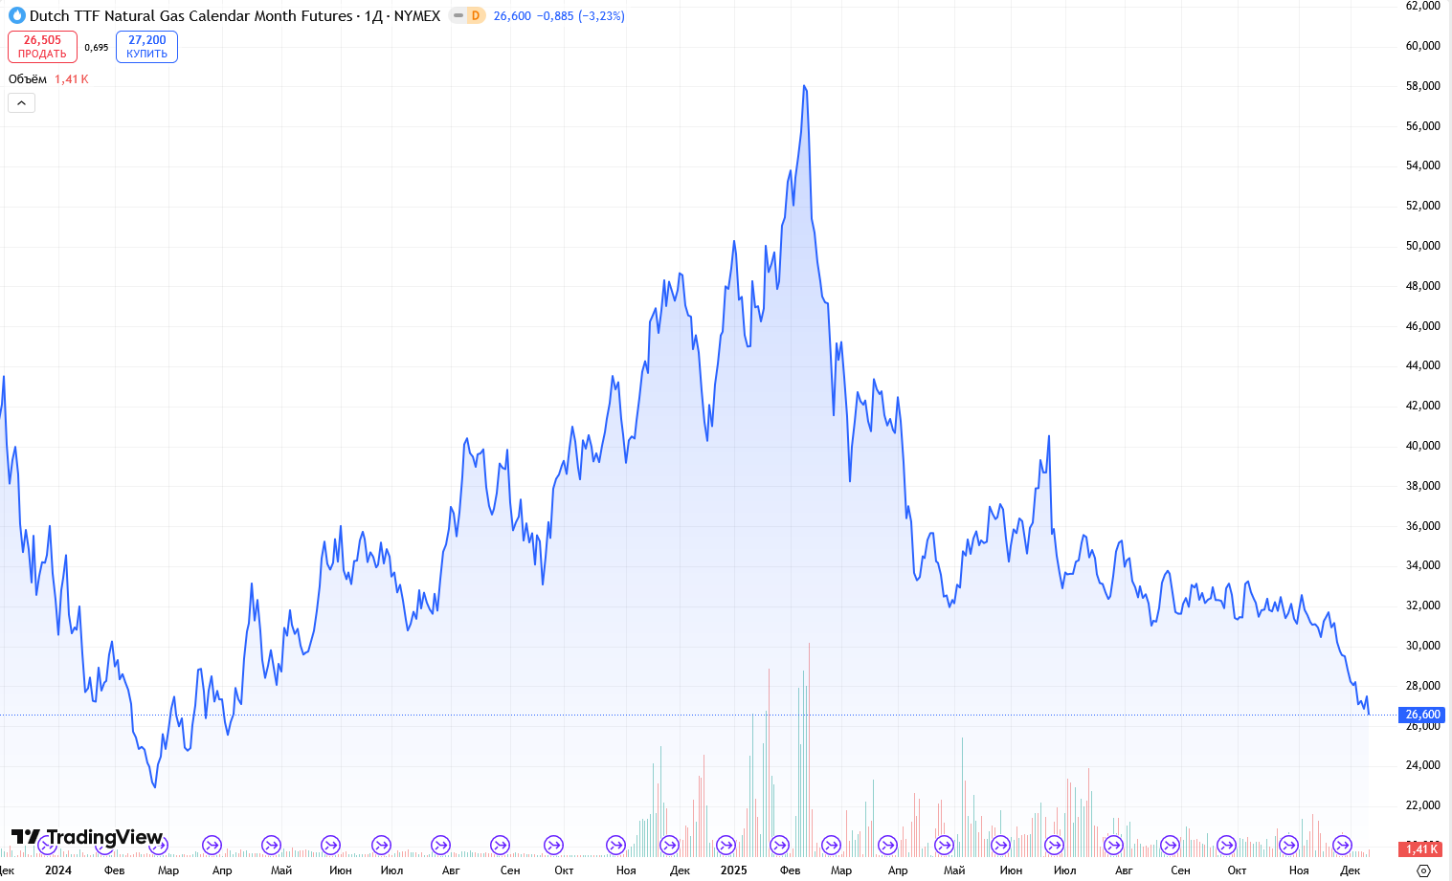The height and width of the screenshot is (881, 1452).
Task: Click the contract rollover marker above Апр 2024
Action: point(212,845)
